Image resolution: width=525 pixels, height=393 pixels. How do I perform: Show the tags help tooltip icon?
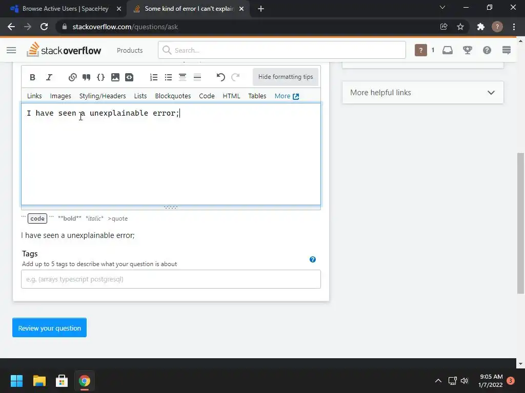(313, 259)
